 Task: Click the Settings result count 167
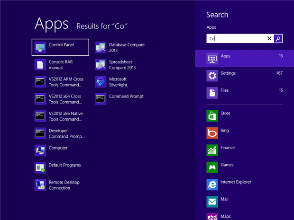tap(279, 73)
